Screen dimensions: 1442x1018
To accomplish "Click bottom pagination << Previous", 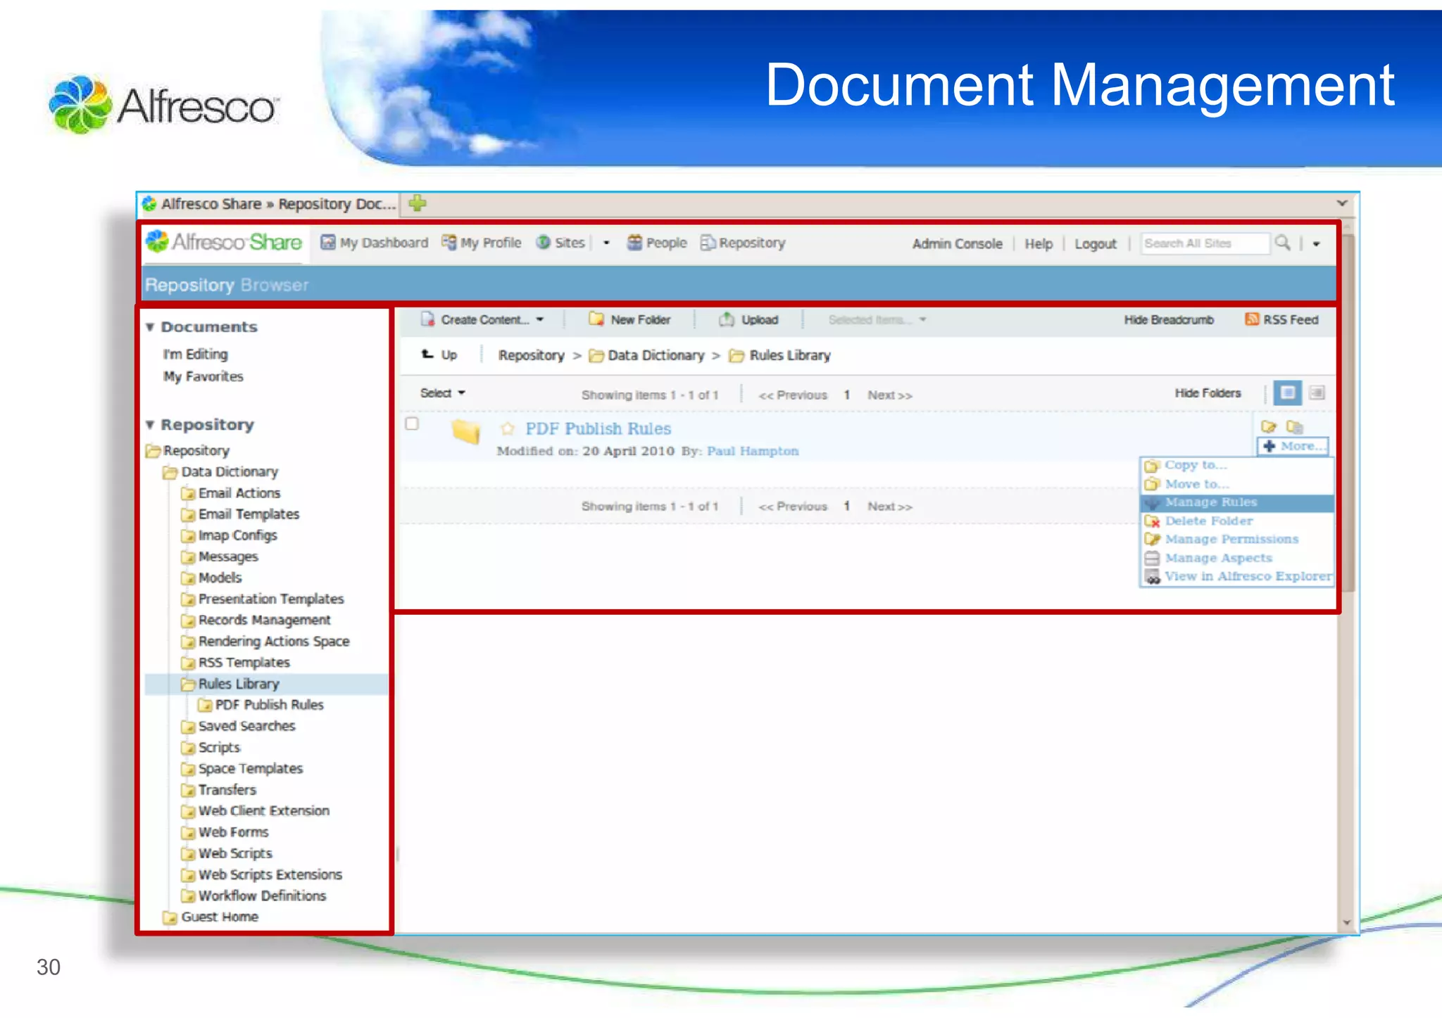I will 793,507.
